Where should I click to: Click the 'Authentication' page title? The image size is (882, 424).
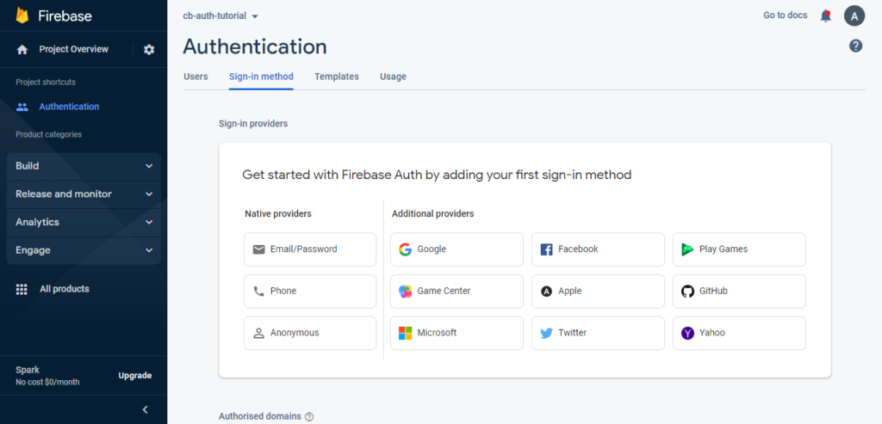coord(255,46)
